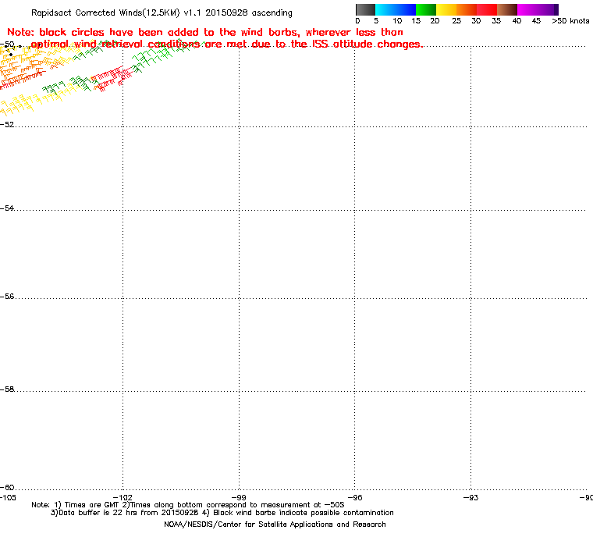Click the -50 latitude axis label

point(7,44)
